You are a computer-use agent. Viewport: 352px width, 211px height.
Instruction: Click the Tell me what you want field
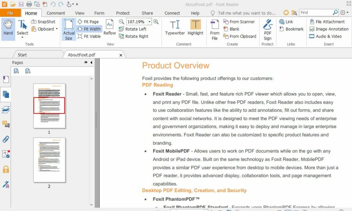click(247, 13)
